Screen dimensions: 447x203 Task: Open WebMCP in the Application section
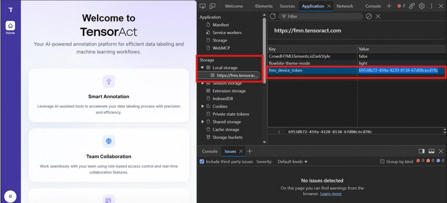221,48
